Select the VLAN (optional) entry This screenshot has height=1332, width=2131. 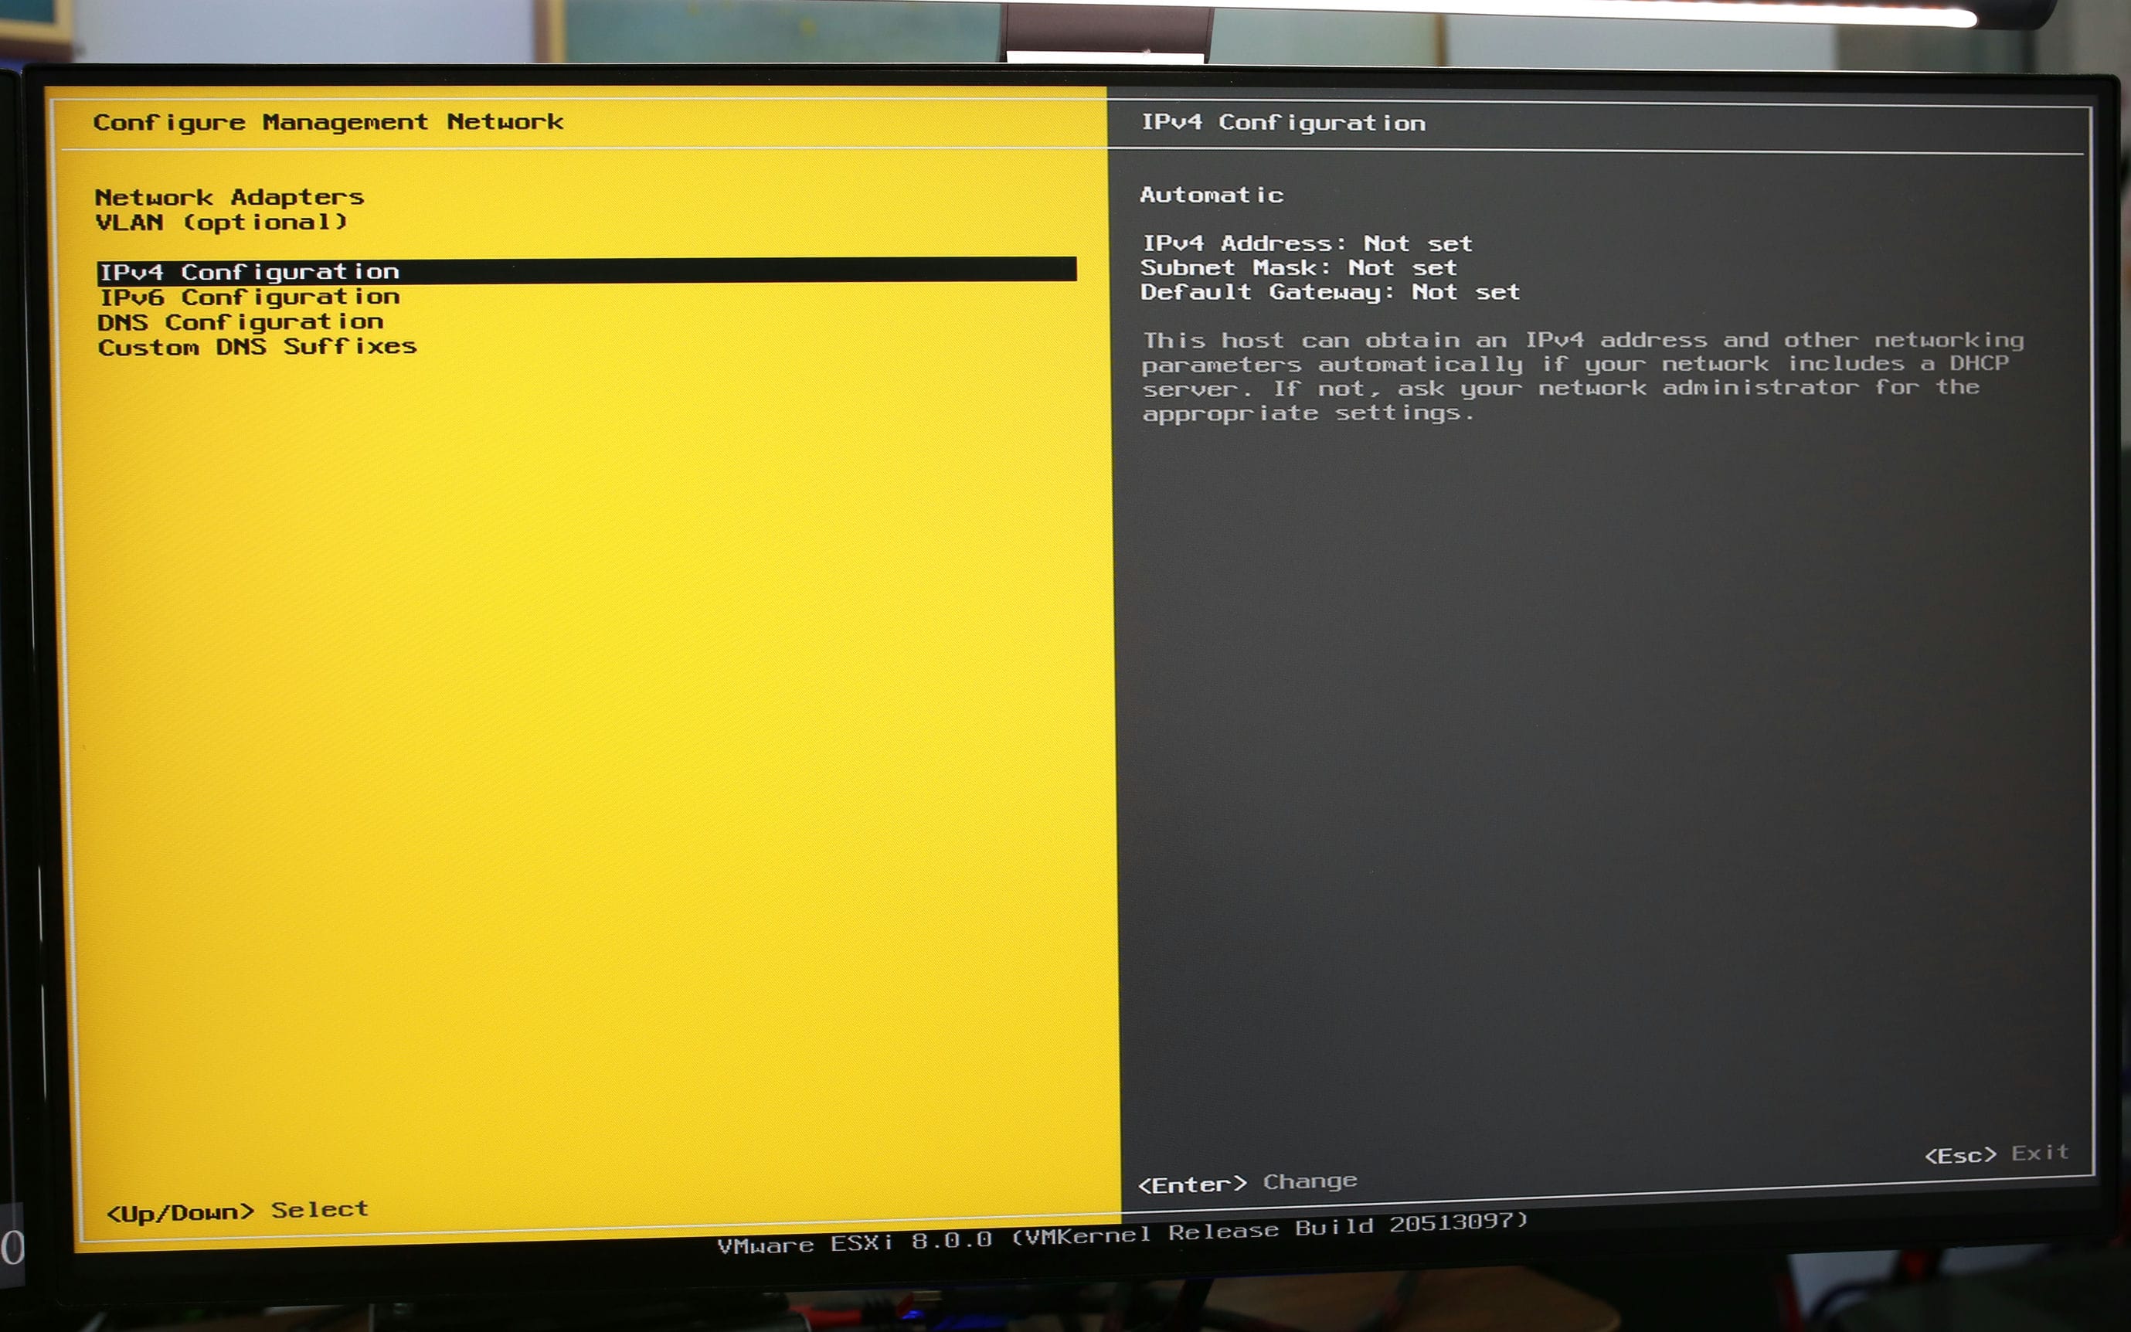pos(221,222)
